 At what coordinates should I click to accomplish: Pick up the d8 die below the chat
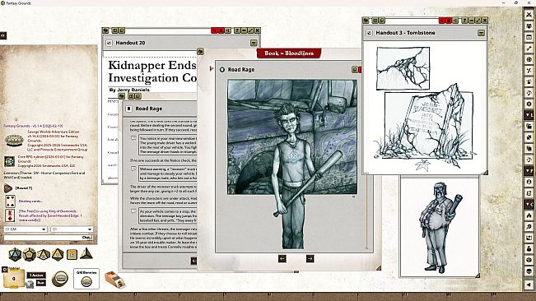point(58,254)
